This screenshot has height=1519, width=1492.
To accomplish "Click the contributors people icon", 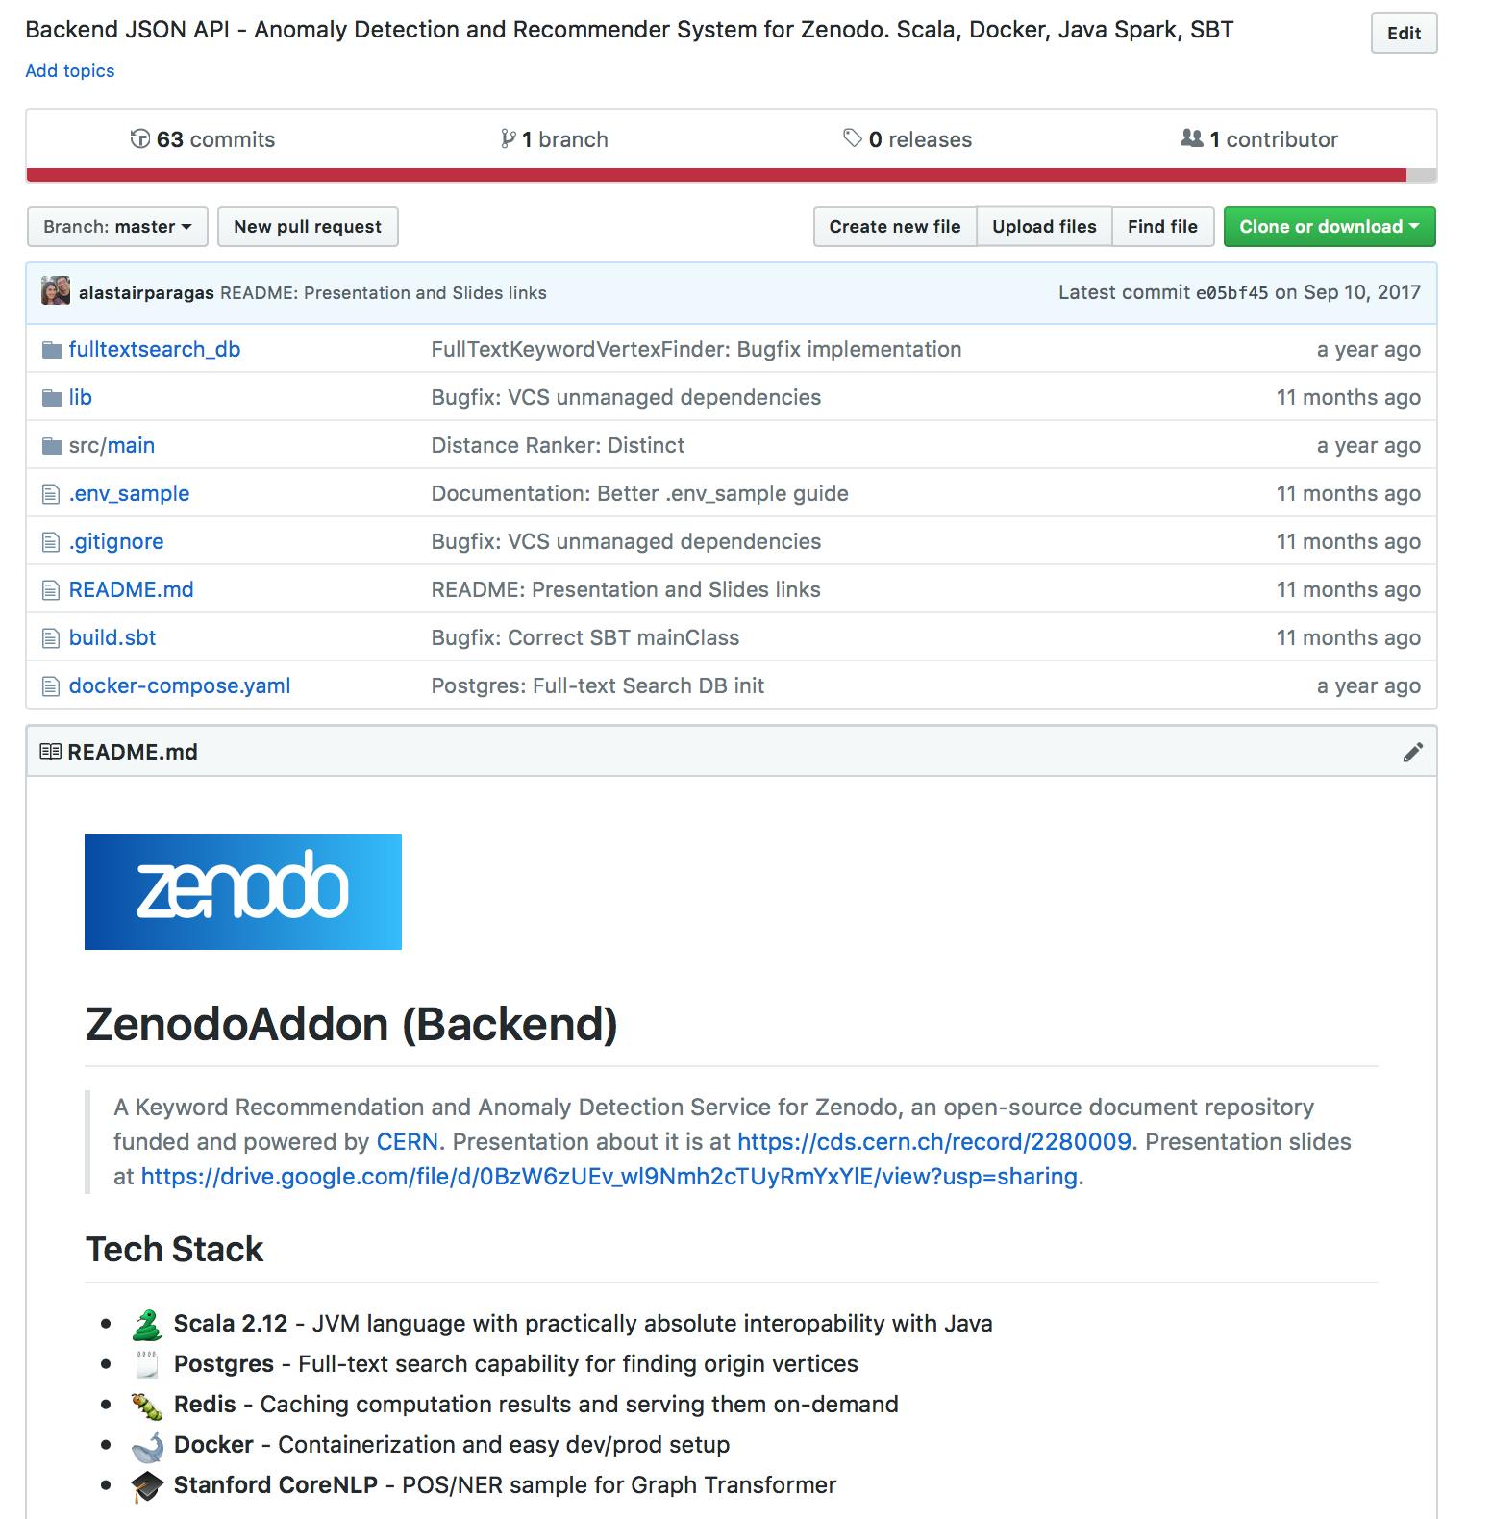I will 1191,138.
